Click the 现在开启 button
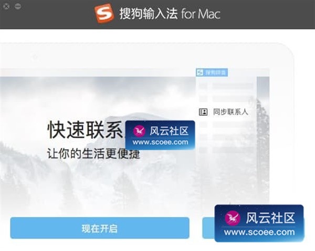 click(x=100, y=228)
